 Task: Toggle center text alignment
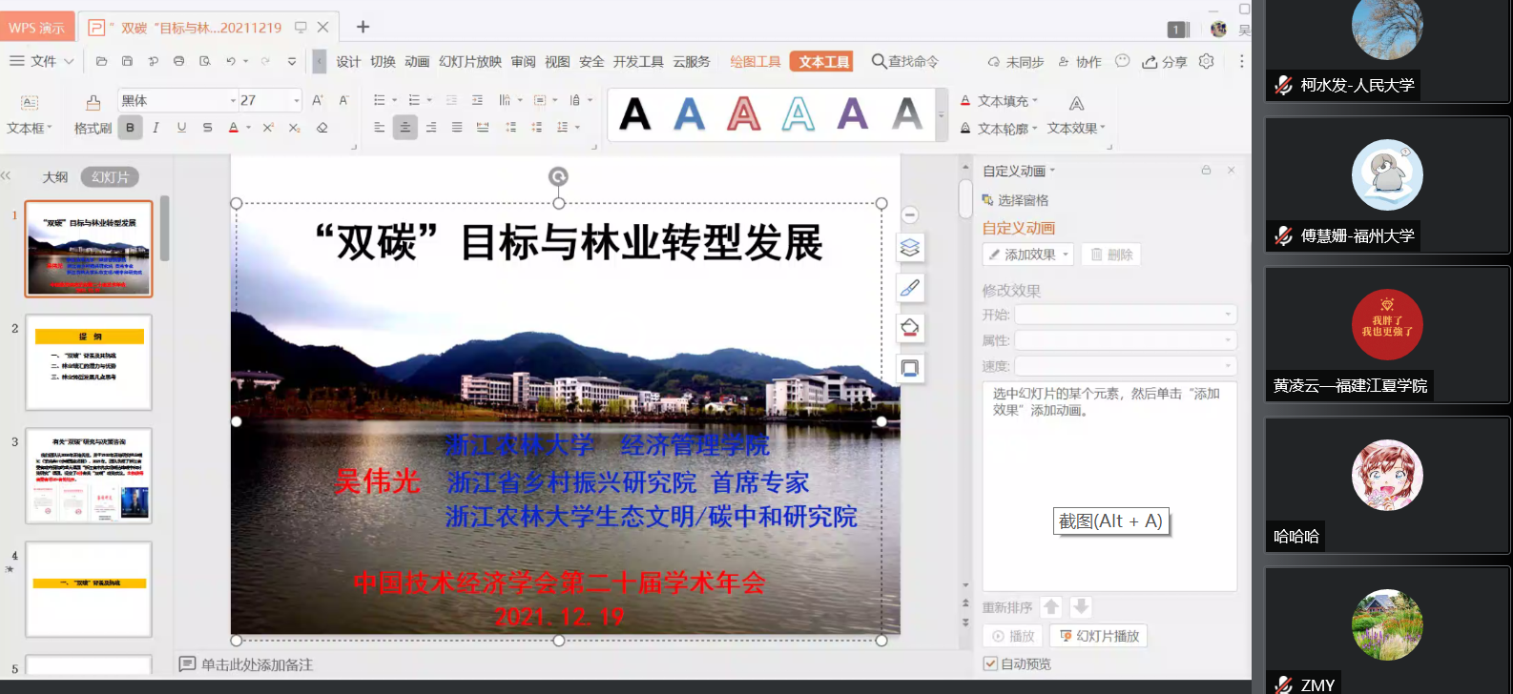(405, 128)
